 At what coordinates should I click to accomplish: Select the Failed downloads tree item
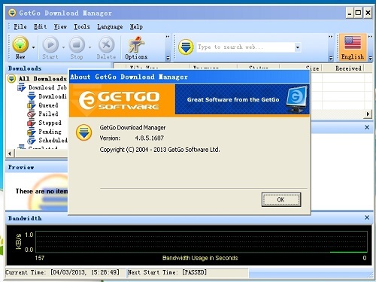click(48, 114)
